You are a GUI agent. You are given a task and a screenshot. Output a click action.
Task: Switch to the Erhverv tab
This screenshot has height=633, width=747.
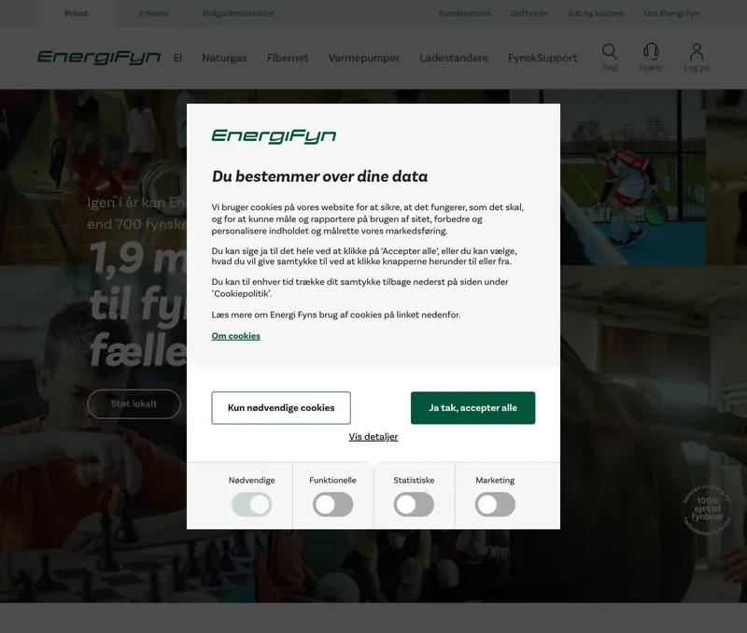(154, 13)
